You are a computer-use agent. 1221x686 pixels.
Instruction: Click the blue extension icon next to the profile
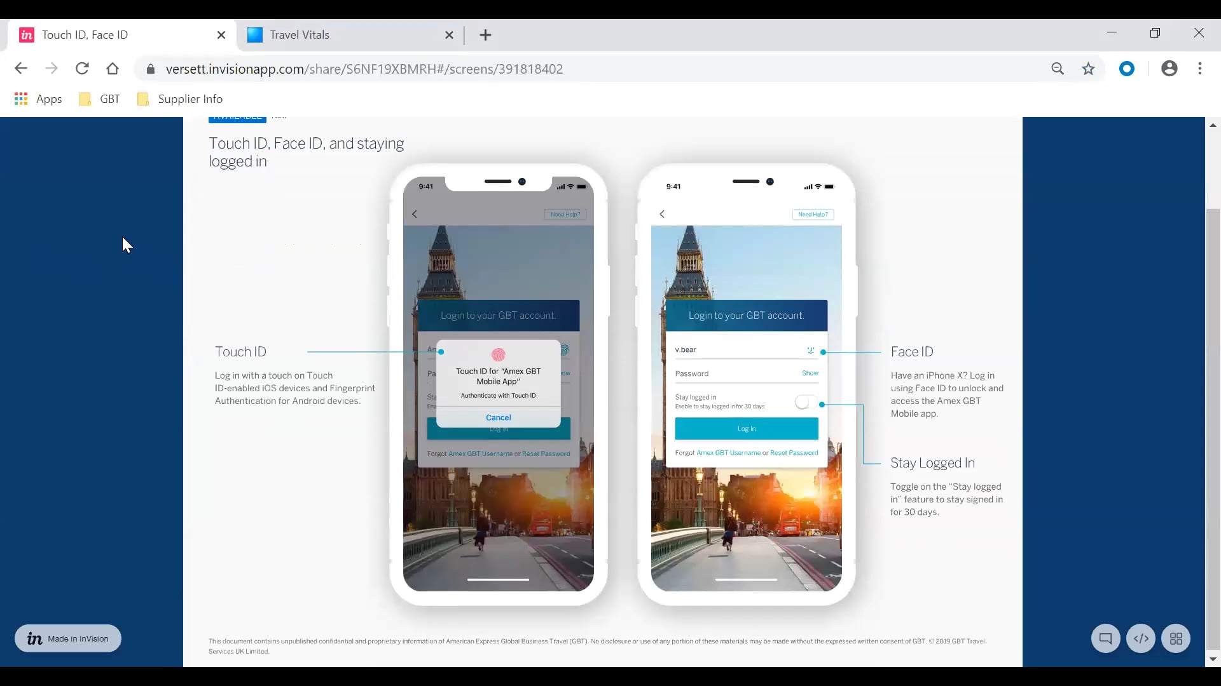tap(1128, 69)
